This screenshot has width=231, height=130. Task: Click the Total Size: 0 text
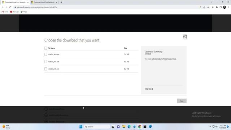tap(149, 89)
